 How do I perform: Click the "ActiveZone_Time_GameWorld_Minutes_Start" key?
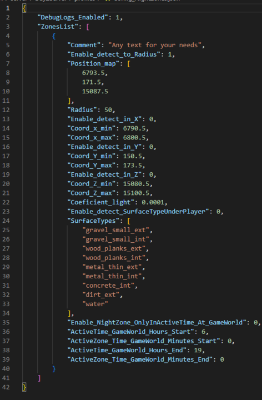[x=144, y=341]
